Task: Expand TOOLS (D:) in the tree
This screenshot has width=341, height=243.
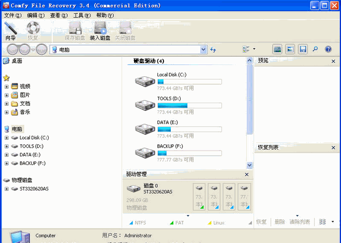Action: (x=7, y=147)
